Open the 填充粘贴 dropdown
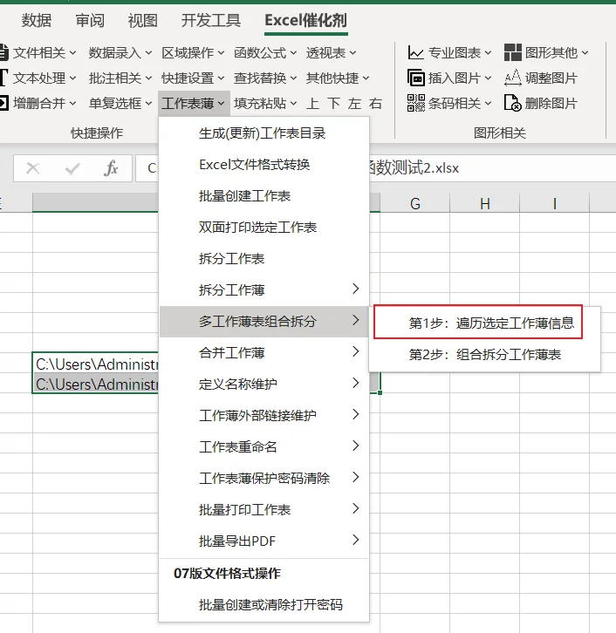The width and height of the screenshot is (616, 633). pos(265,104)
